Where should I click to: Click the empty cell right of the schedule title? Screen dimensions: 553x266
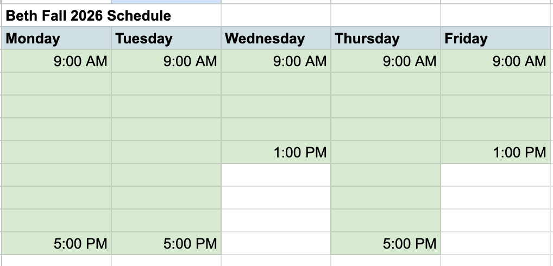[x=276, y=16]
